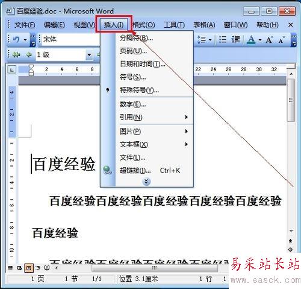Viewport: 301px width, 289px height.
Task: Apply the font color A icon
Action: pos(251,39)
